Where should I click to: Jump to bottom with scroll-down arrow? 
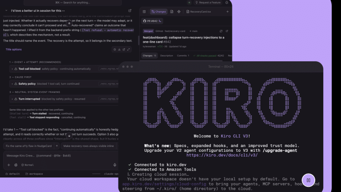(69, 136)
